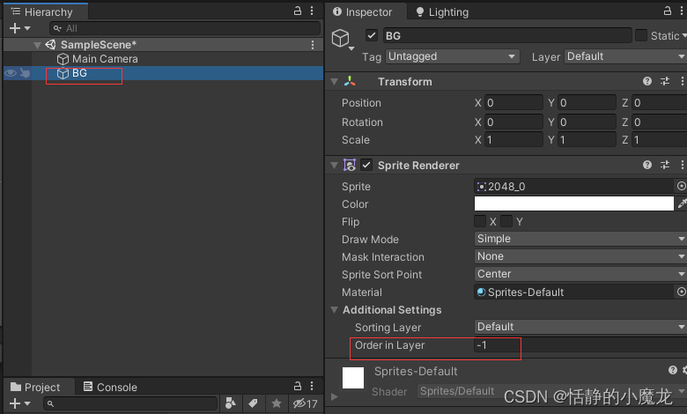Image resolution: width=687 pixels, height=414 pixels.
Task: Collapse the Transform component foldout
Action: click(335, 82)
